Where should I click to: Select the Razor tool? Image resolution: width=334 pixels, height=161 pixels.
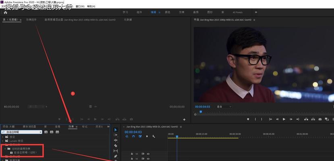pyautogui.click(x=116, y=146)
